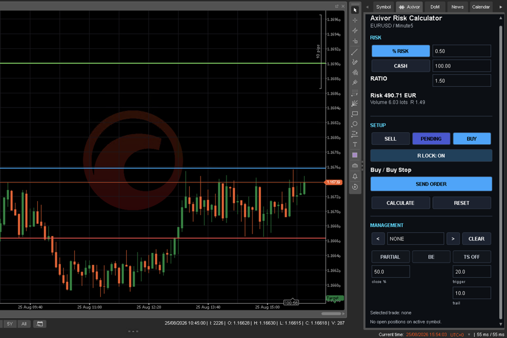Click the SEND ORDER button
The width and height of the screenshot is (507, 338).
coord(431,184)
